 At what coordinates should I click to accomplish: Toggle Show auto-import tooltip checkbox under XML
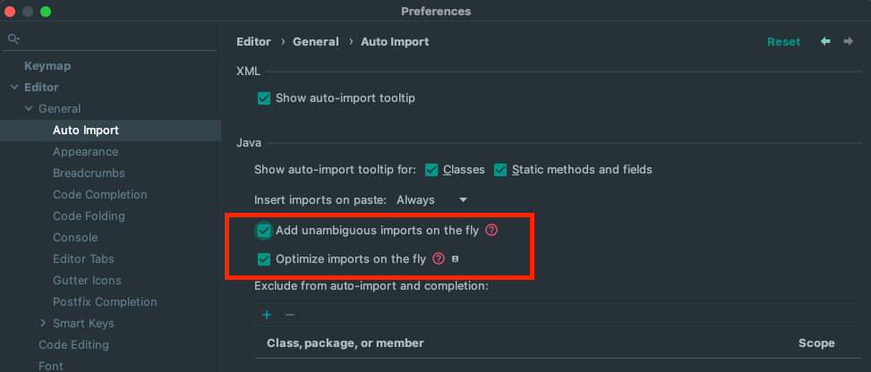pyautogui.click(x=264, y=98)
